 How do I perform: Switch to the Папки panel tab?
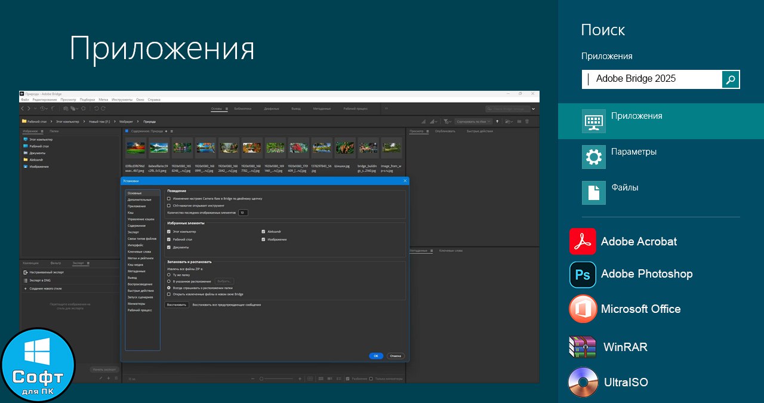pos(54,131)
